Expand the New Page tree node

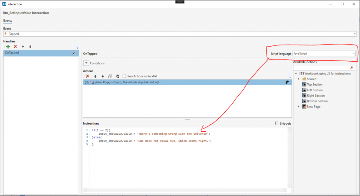(298, 107)
